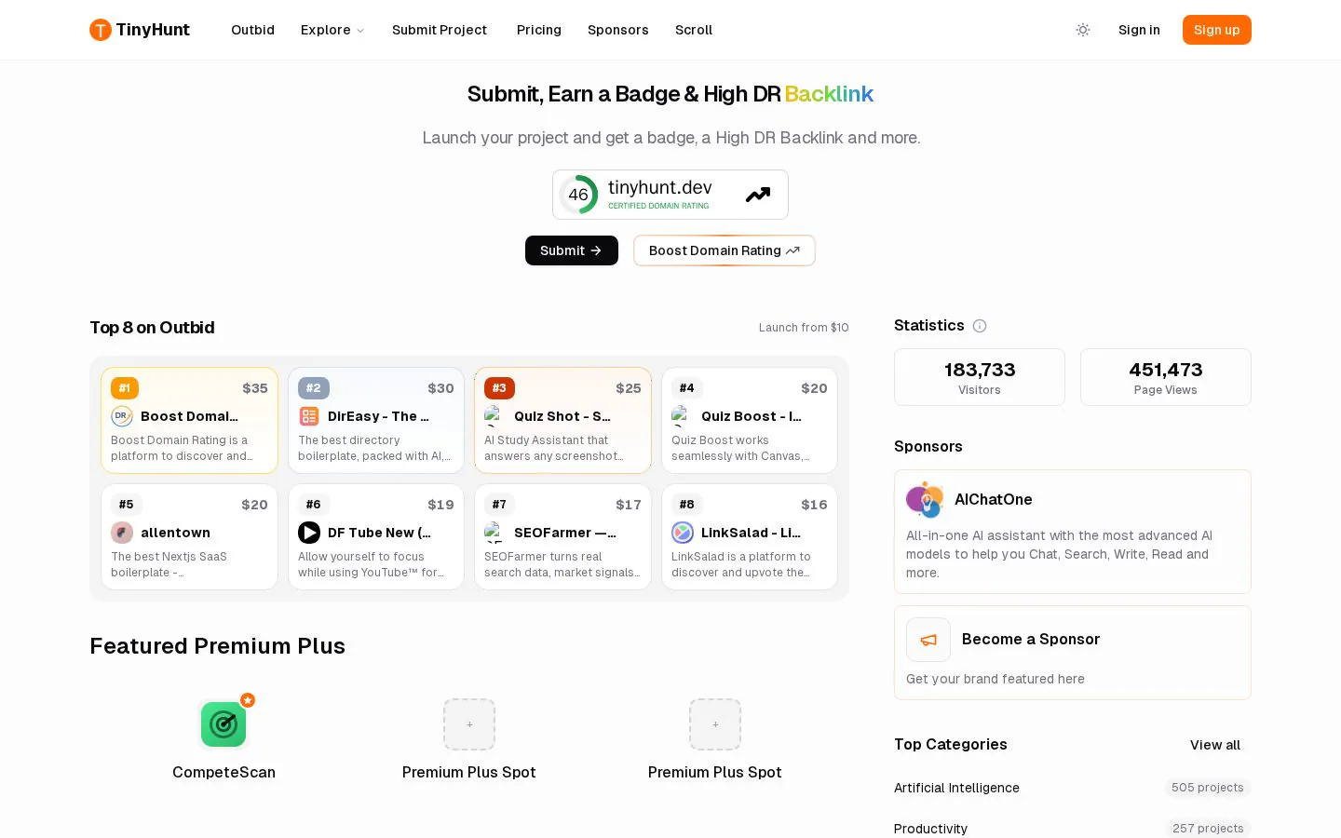
Task: Open the allentown card title
Action: 175,533
